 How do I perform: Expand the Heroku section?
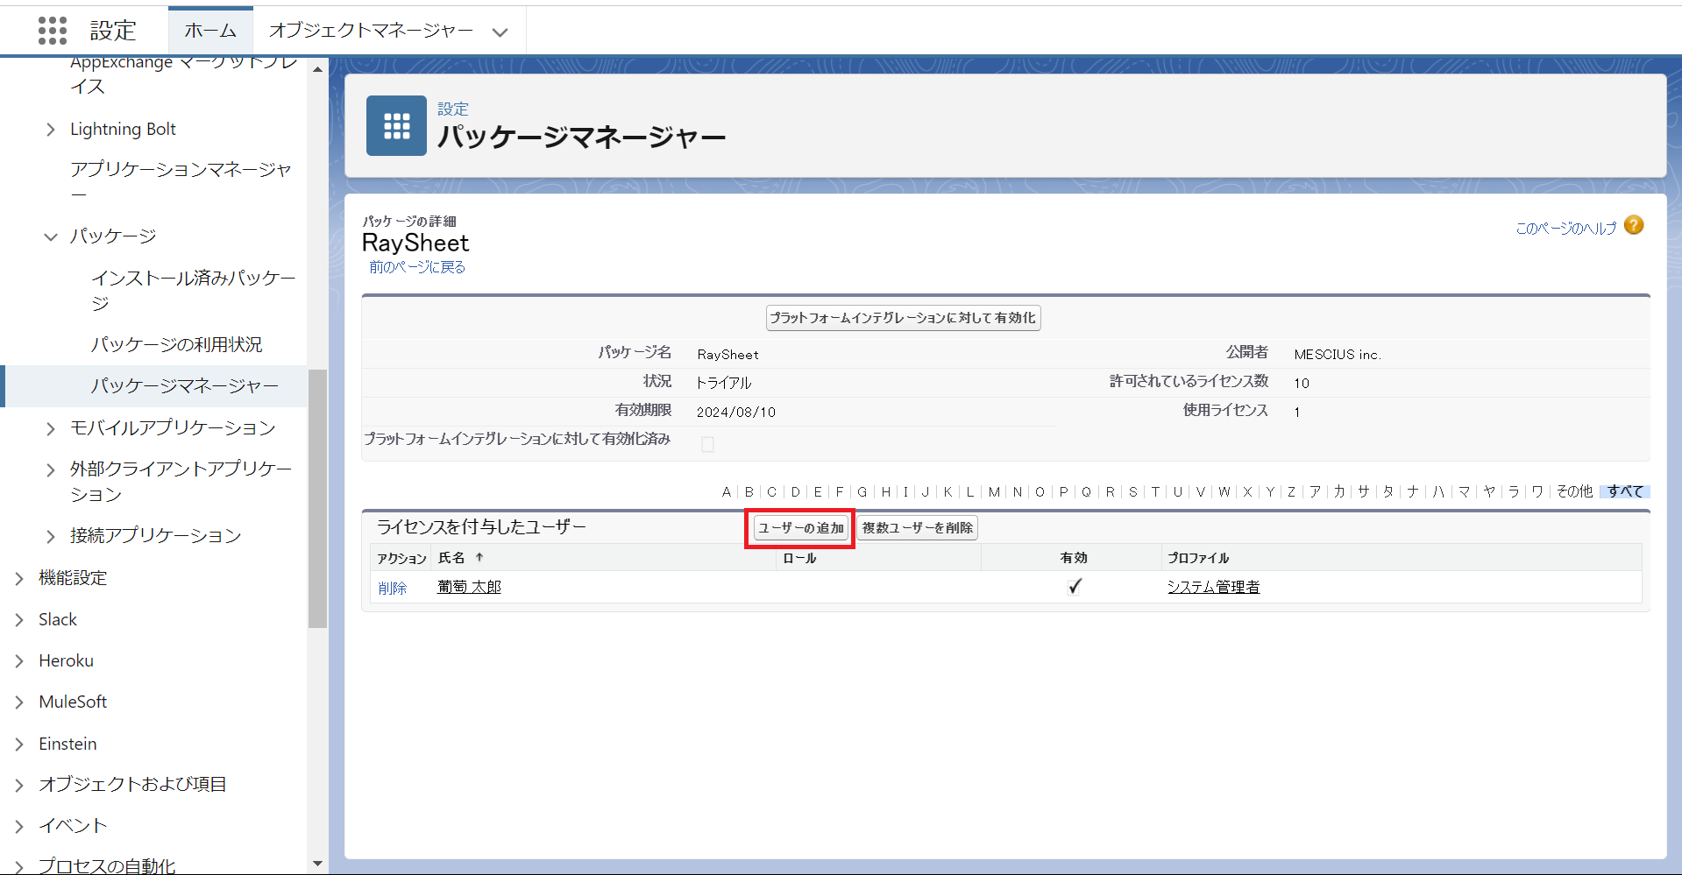click(19, 661)
